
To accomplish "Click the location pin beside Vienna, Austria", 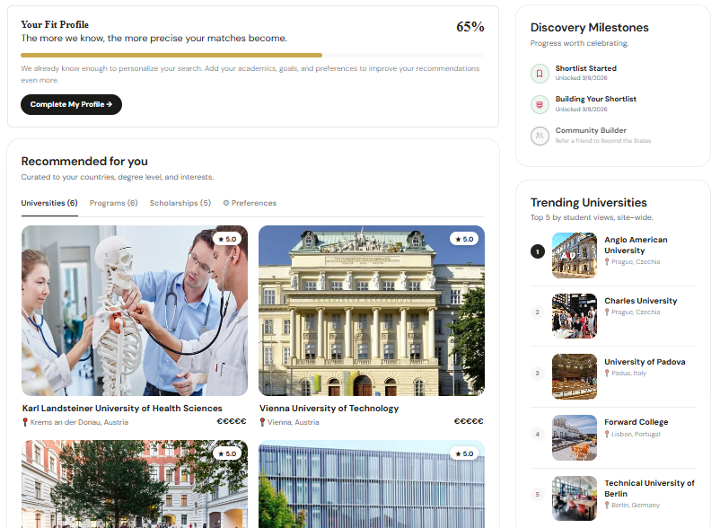I will [262, 422].
